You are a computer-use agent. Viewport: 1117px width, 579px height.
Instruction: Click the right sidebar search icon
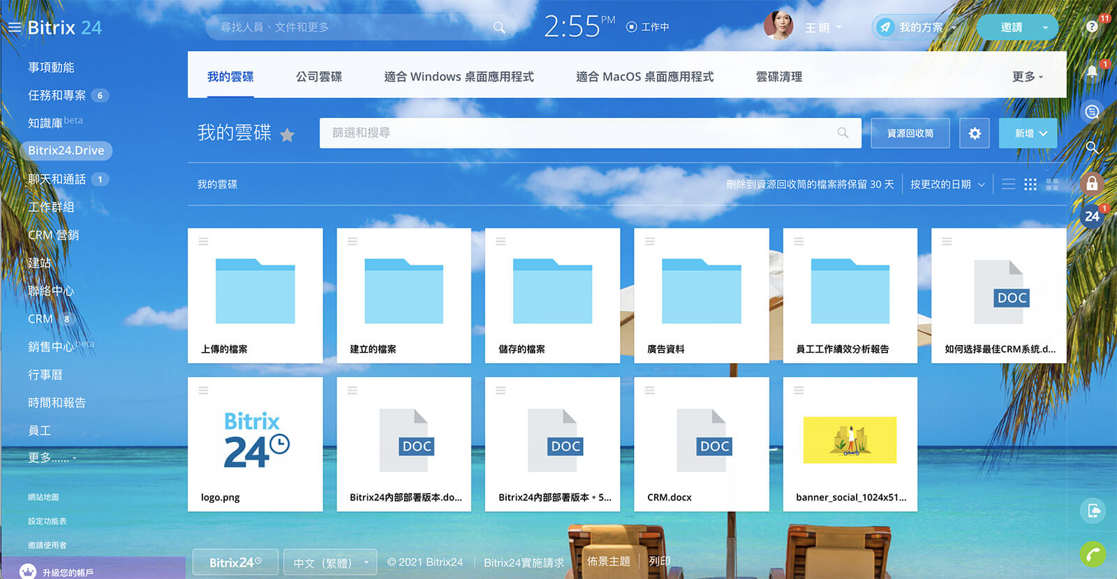point(1093,147)
